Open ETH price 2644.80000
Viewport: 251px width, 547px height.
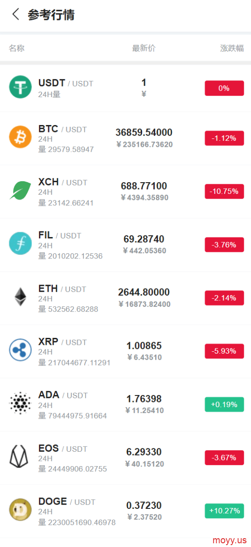point(144,292)
